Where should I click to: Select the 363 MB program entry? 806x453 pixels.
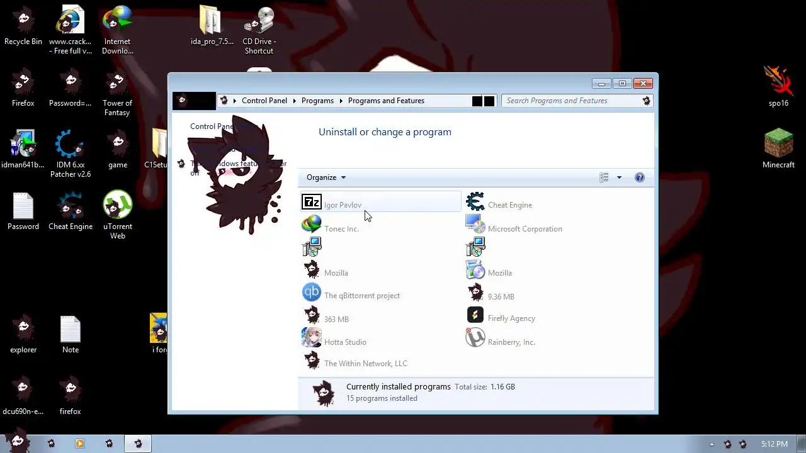pos(381,315)
